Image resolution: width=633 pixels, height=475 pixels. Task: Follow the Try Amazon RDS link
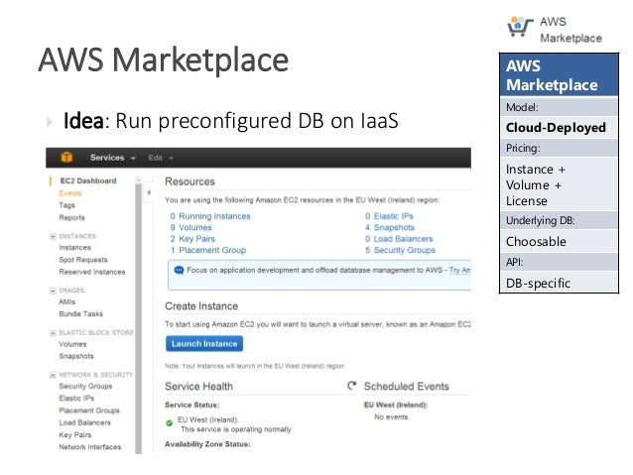tap(459, 270)
